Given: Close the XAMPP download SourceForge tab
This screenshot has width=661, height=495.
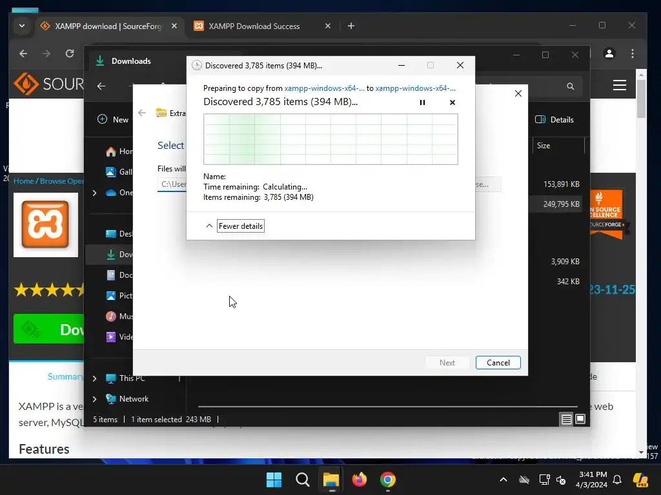Looking at the screenshot, I should point(174,26).
